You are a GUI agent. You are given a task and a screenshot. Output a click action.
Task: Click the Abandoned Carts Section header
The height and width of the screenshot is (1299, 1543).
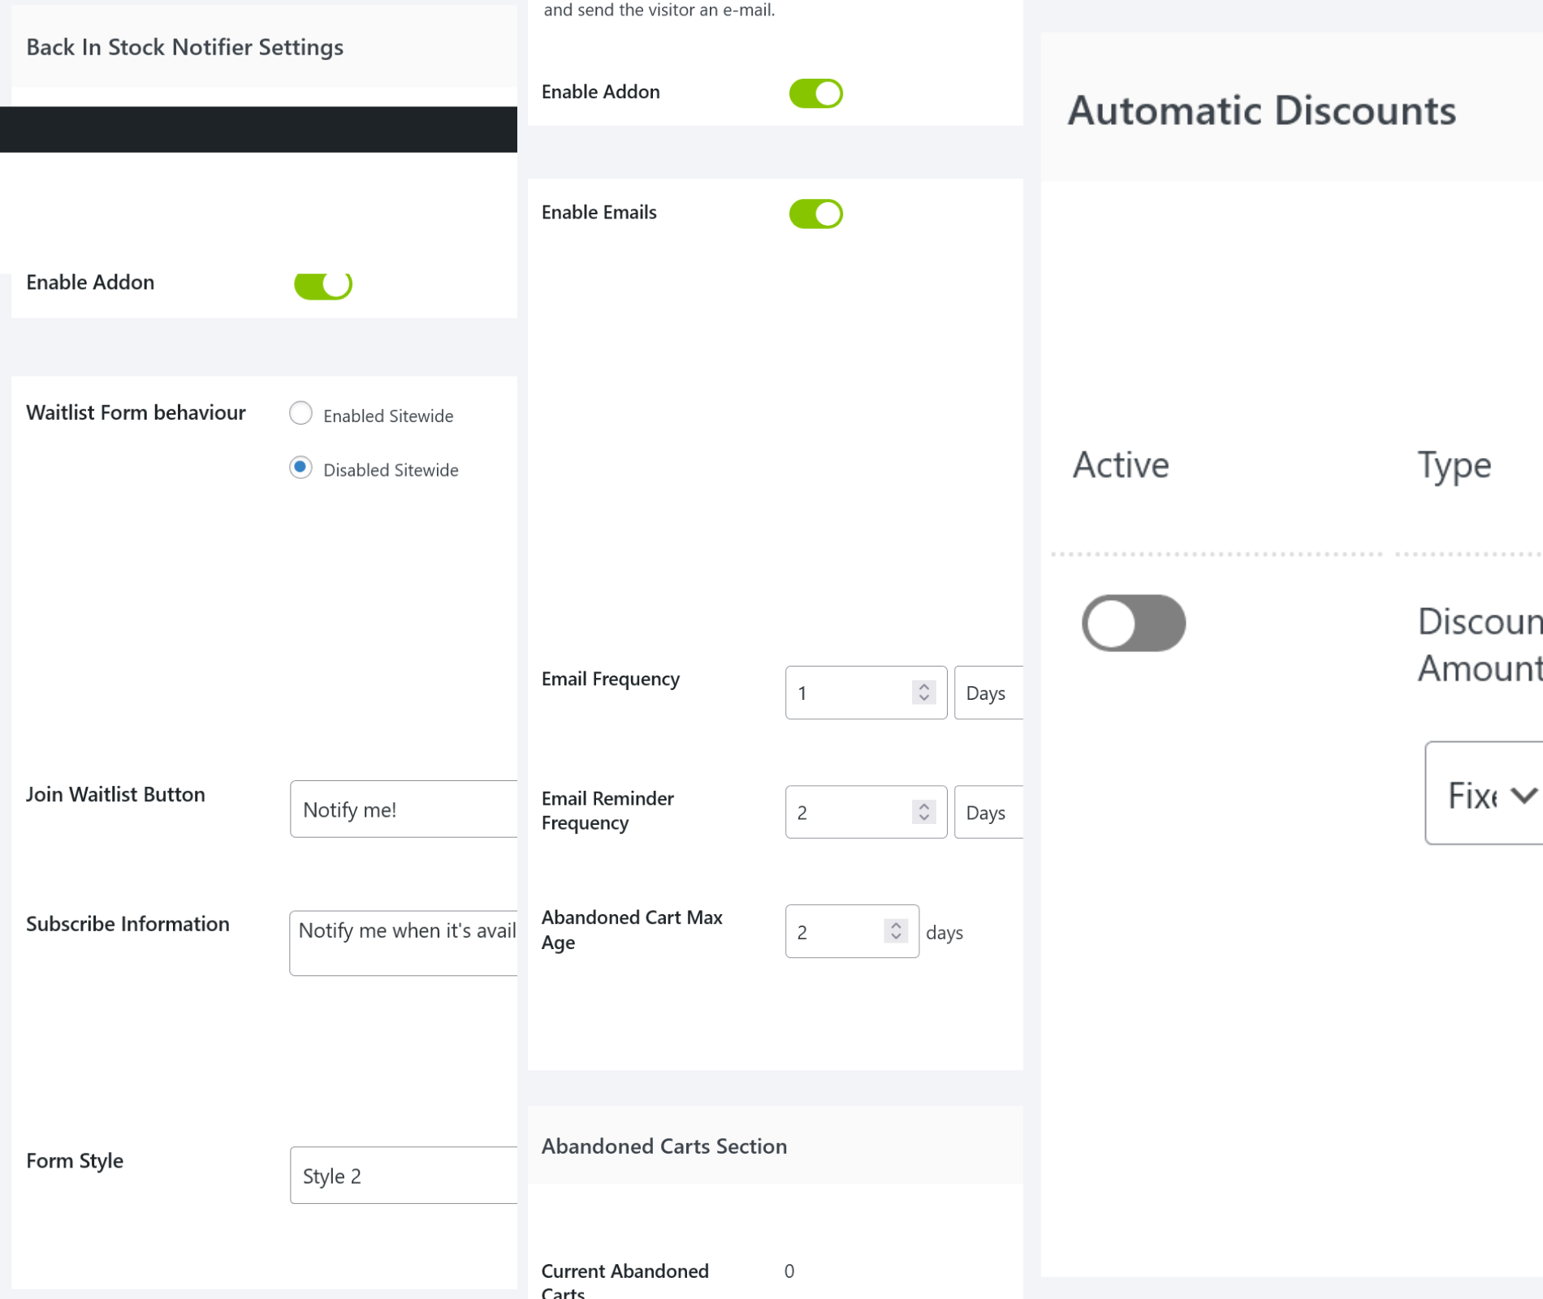coord(663,1146)
